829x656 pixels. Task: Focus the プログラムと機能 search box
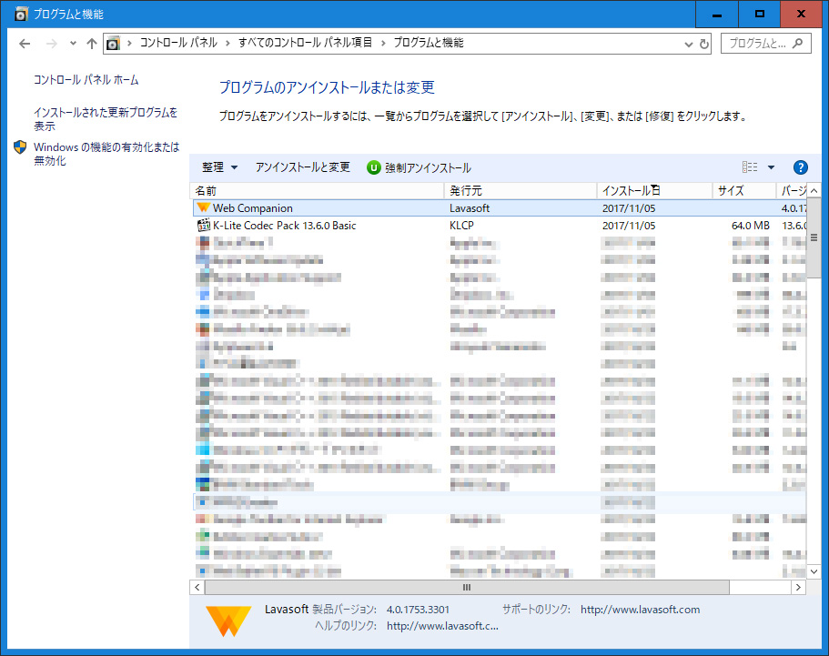point(765,44)
